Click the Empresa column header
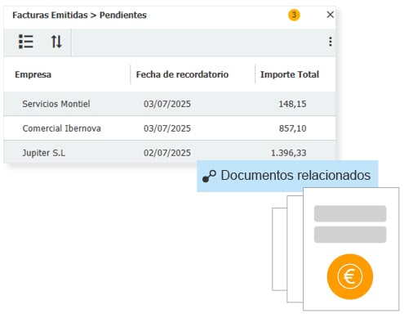This screenshot has width=404, height=327. pyautogui.click(x=33, y=74)
